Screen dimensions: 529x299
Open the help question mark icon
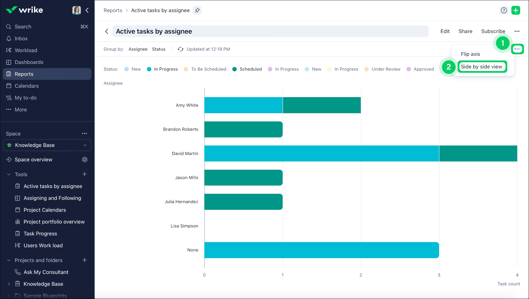(504, 10)
